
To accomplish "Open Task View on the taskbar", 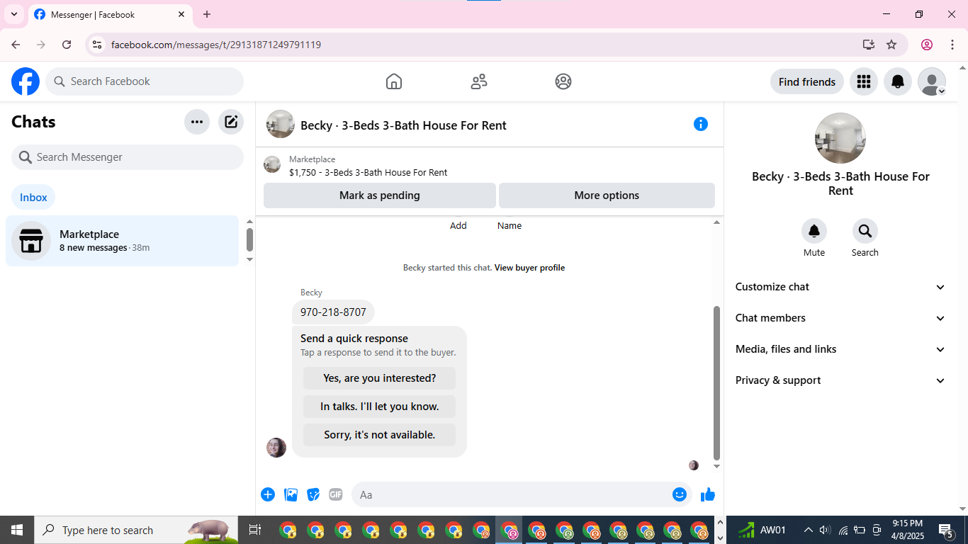I will tap(255, 530).
